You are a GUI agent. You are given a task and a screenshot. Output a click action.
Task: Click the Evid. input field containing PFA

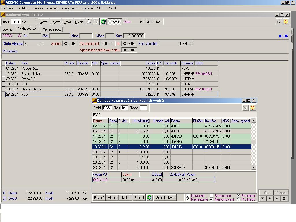[x=107, y=108]
